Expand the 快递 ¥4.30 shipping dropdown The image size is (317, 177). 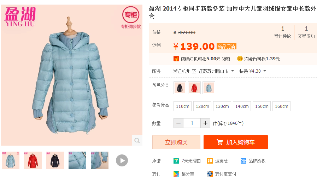pos(253,71)
